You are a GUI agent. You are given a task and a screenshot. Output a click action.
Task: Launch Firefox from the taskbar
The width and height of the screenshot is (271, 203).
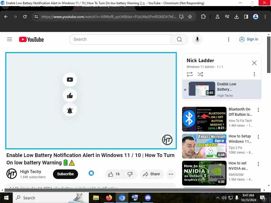109,198
